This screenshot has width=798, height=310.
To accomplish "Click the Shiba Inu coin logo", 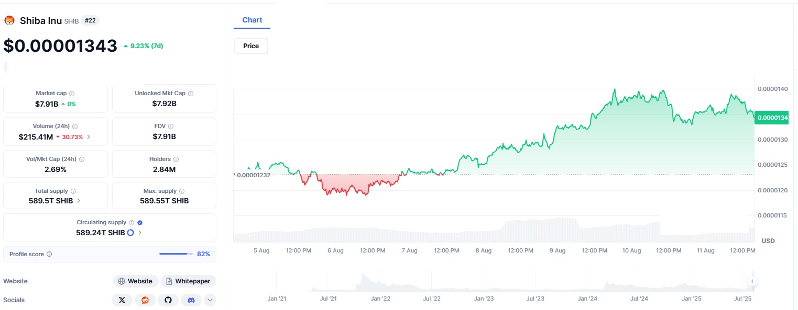I will [x=9, y=21].
